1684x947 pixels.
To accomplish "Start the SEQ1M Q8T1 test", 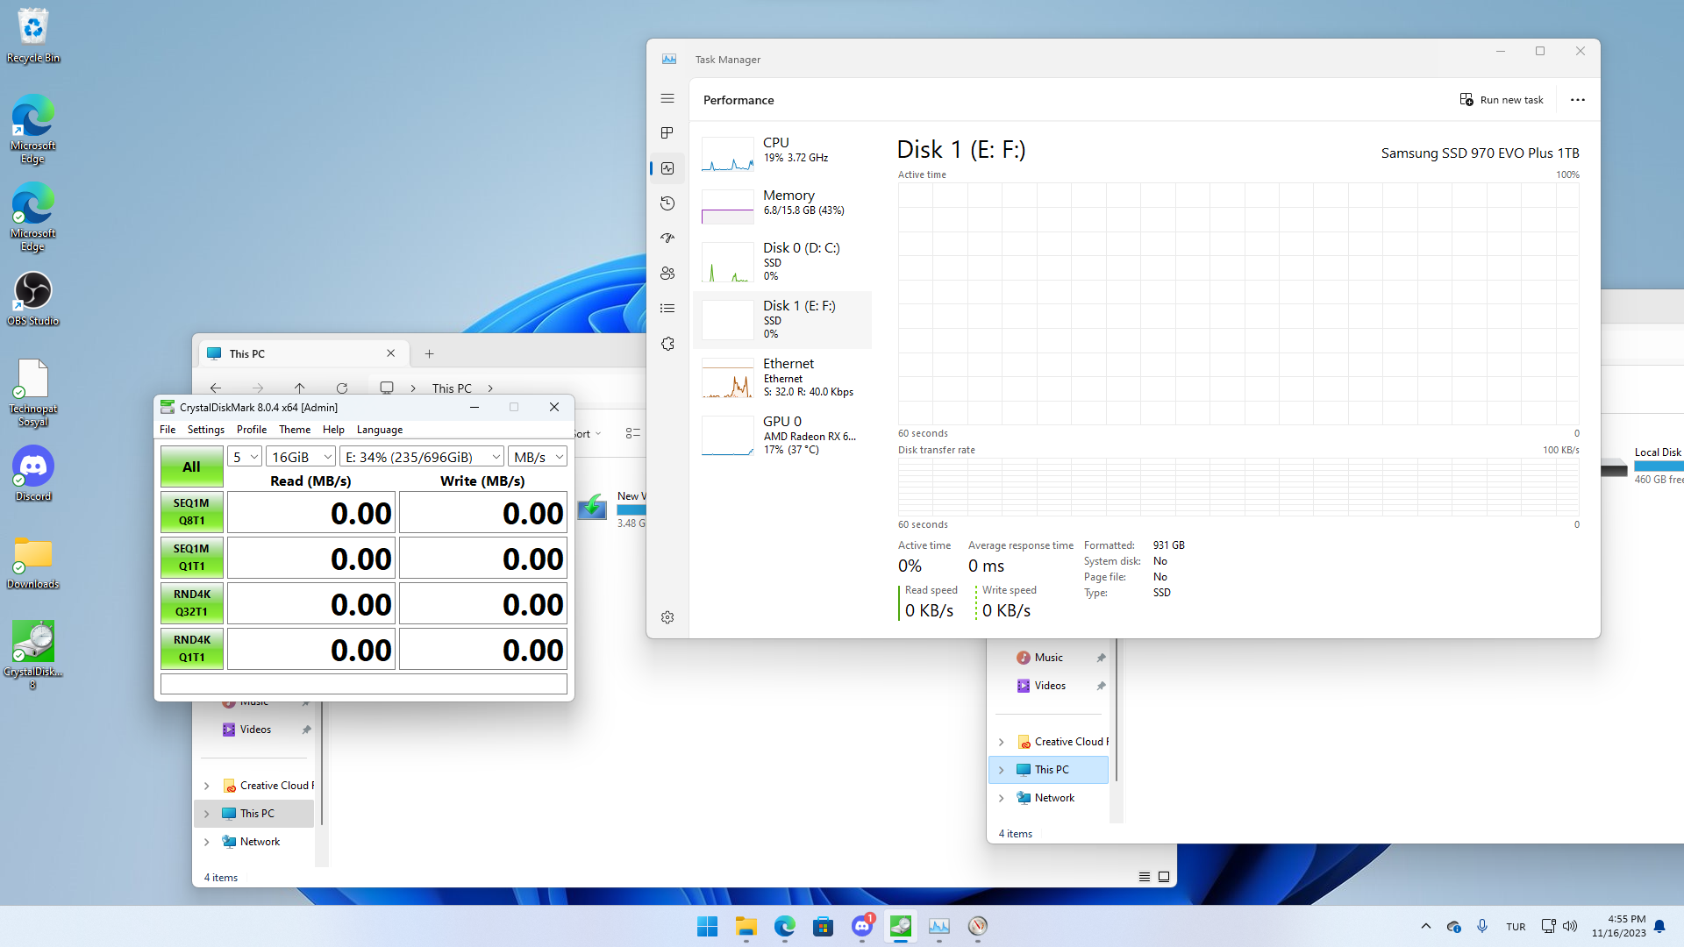I will pyautogui.click(x=191, y=512).
